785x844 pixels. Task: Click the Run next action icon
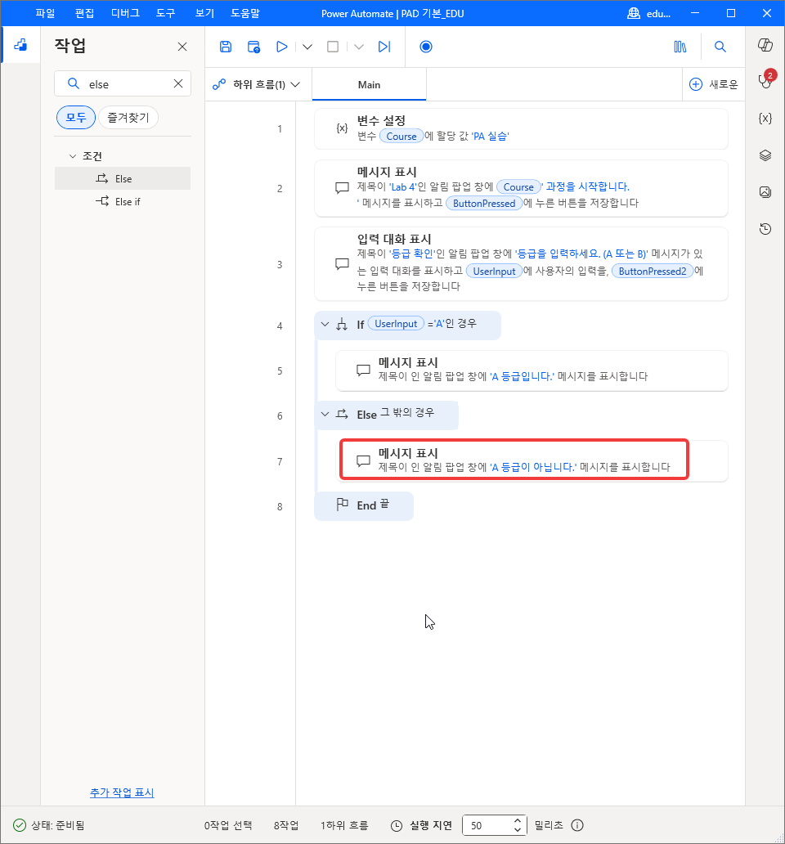coord(384,47)
